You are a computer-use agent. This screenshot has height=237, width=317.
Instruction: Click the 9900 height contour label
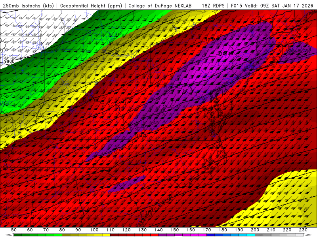[9, 61]
